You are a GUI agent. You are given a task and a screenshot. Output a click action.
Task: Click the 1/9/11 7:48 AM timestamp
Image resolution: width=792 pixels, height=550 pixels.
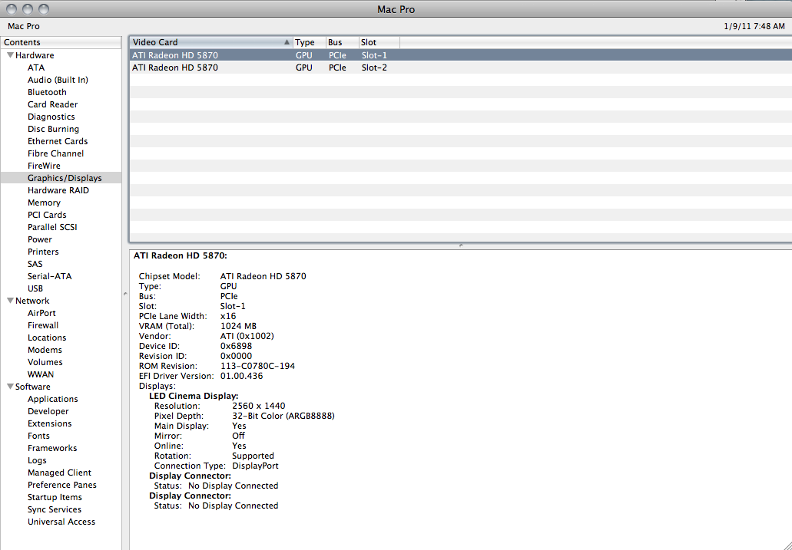(754, 26)
